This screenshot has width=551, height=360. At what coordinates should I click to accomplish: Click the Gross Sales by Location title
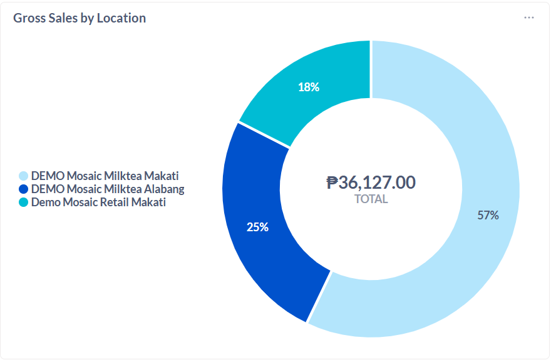[80, 18]
